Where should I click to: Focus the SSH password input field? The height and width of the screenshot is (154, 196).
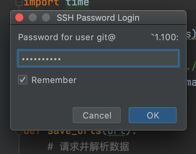point(98,58)
